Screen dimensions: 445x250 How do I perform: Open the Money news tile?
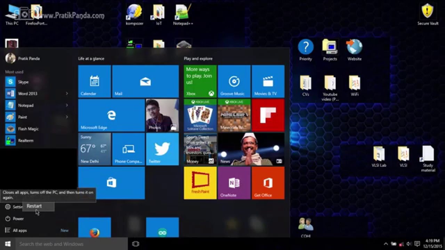[x=200, y=149]
